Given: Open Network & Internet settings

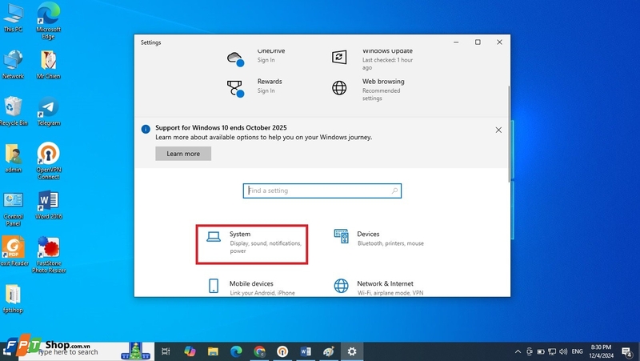Looking at the screenshot, I should point(379,287).
